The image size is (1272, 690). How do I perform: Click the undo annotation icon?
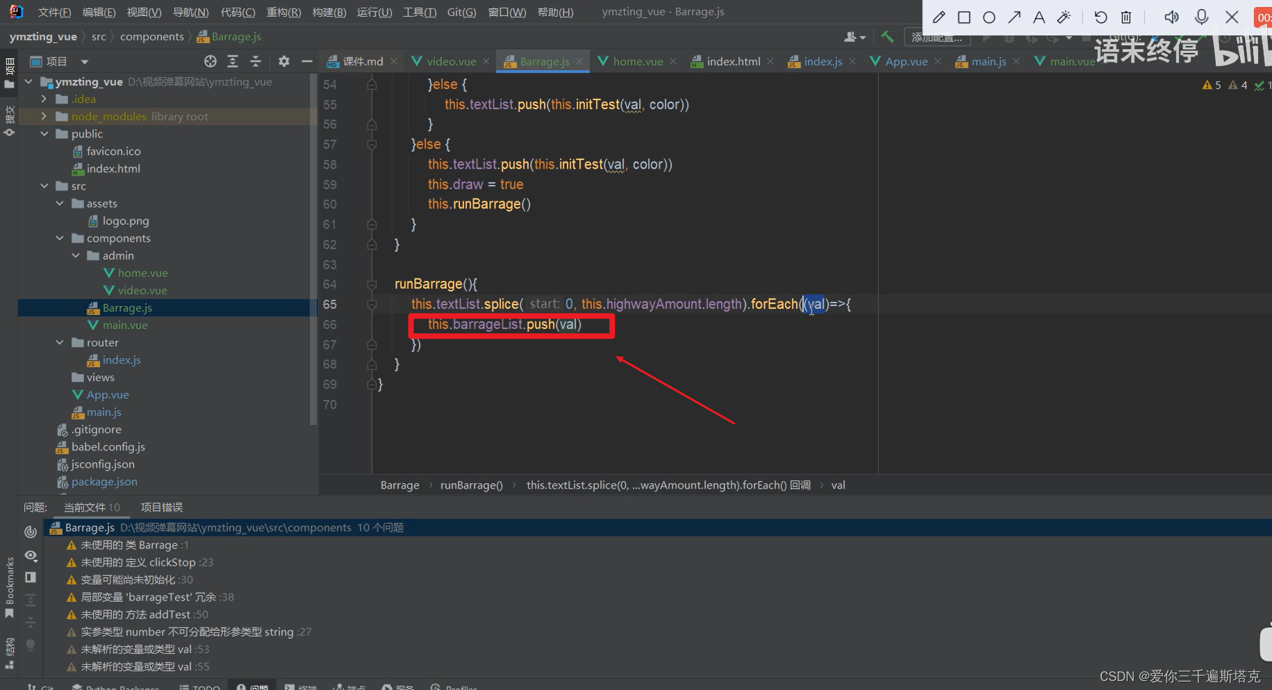(1101, 17)
